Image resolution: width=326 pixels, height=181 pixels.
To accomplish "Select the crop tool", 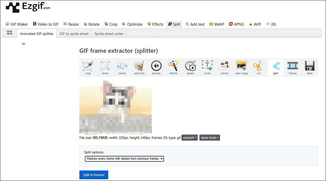I will click(88, 67).
